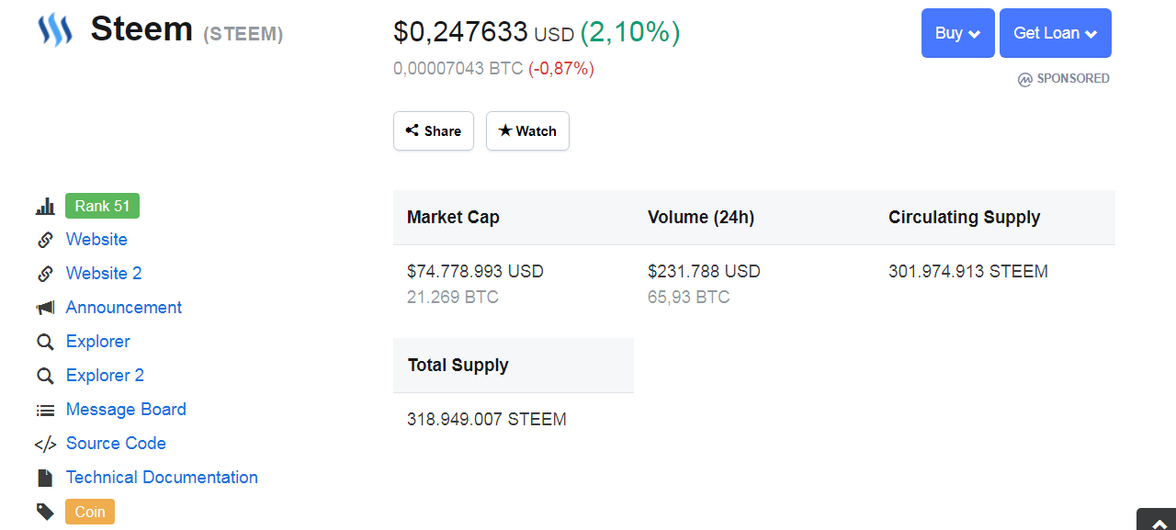
Task: Toggle Watch star for Steem
Action: (x=527, y=131)
